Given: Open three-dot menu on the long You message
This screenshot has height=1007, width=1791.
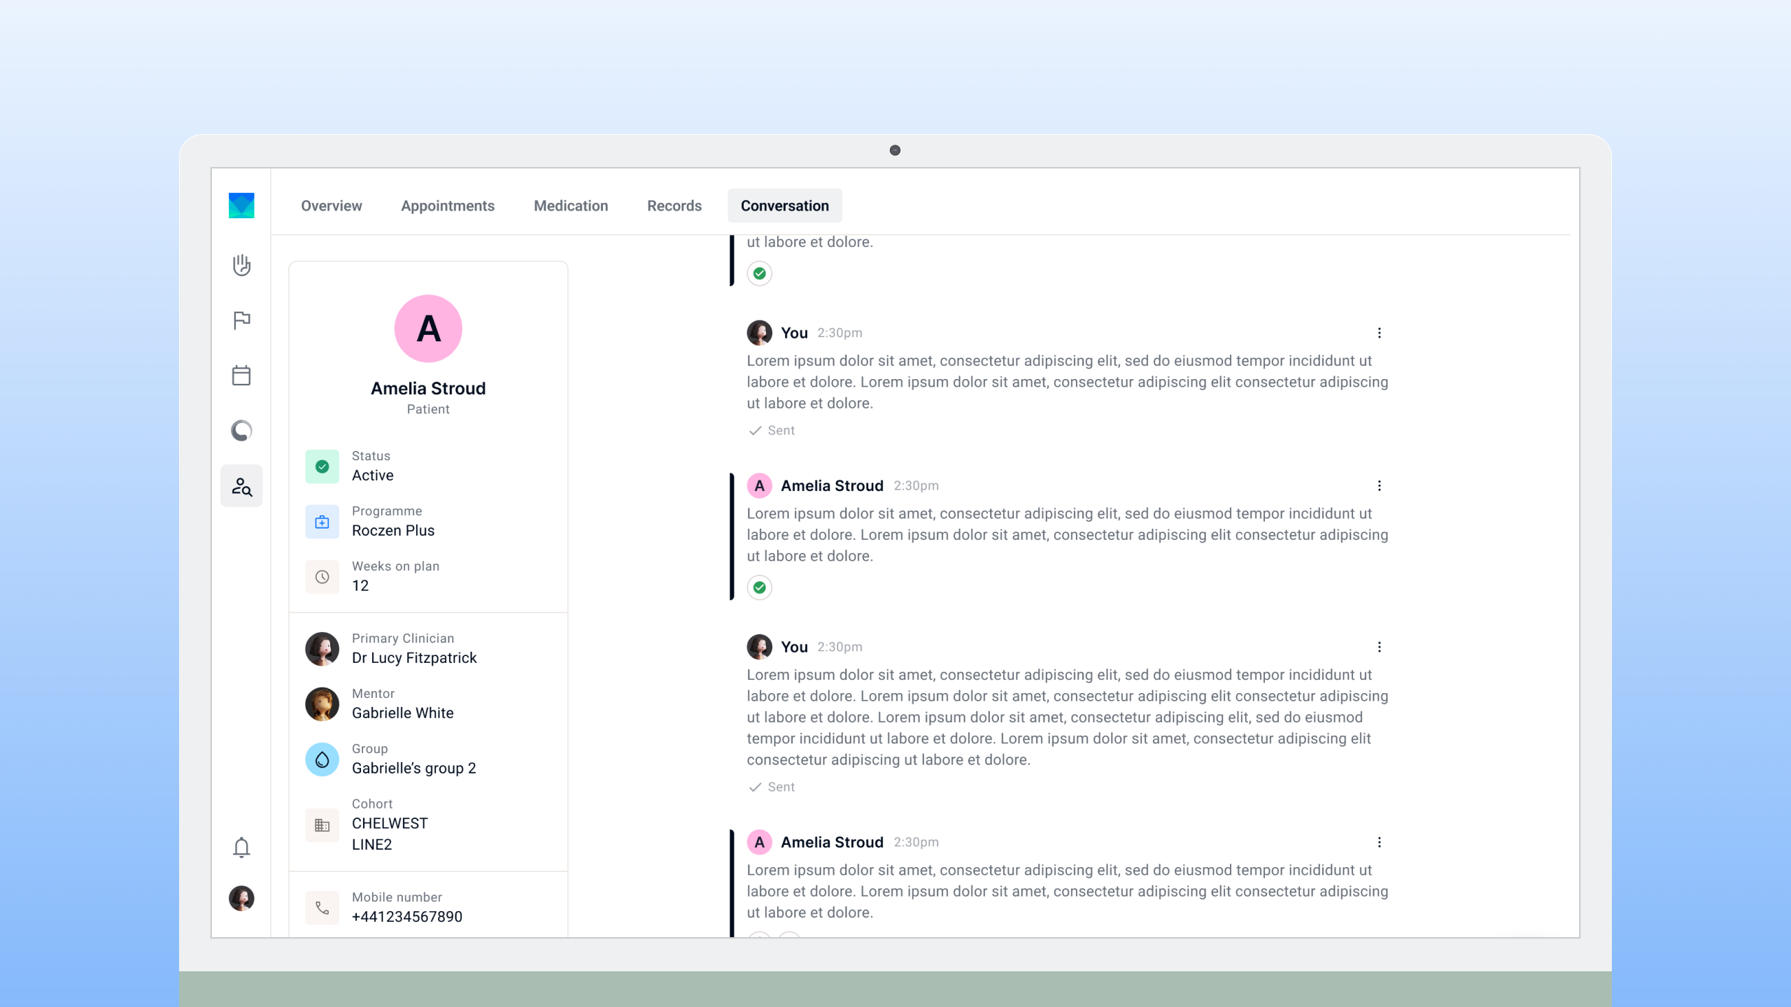Looking at the screenshot, I should coord(1379,647).
